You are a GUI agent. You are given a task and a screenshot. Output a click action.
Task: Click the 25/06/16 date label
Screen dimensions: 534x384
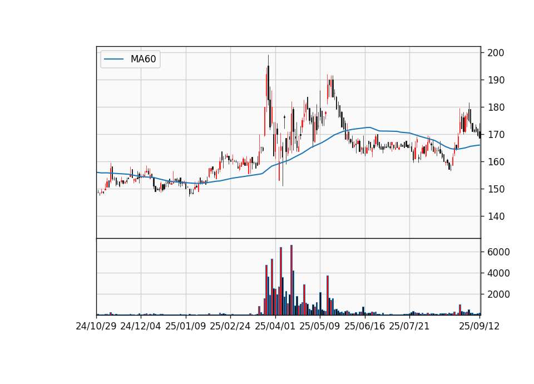tap(365, 326)
